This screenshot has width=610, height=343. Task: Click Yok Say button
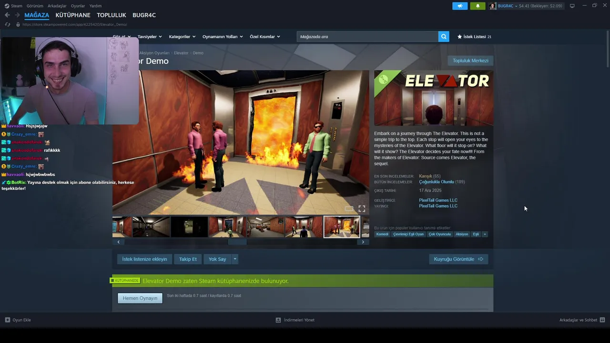[217, 259]
